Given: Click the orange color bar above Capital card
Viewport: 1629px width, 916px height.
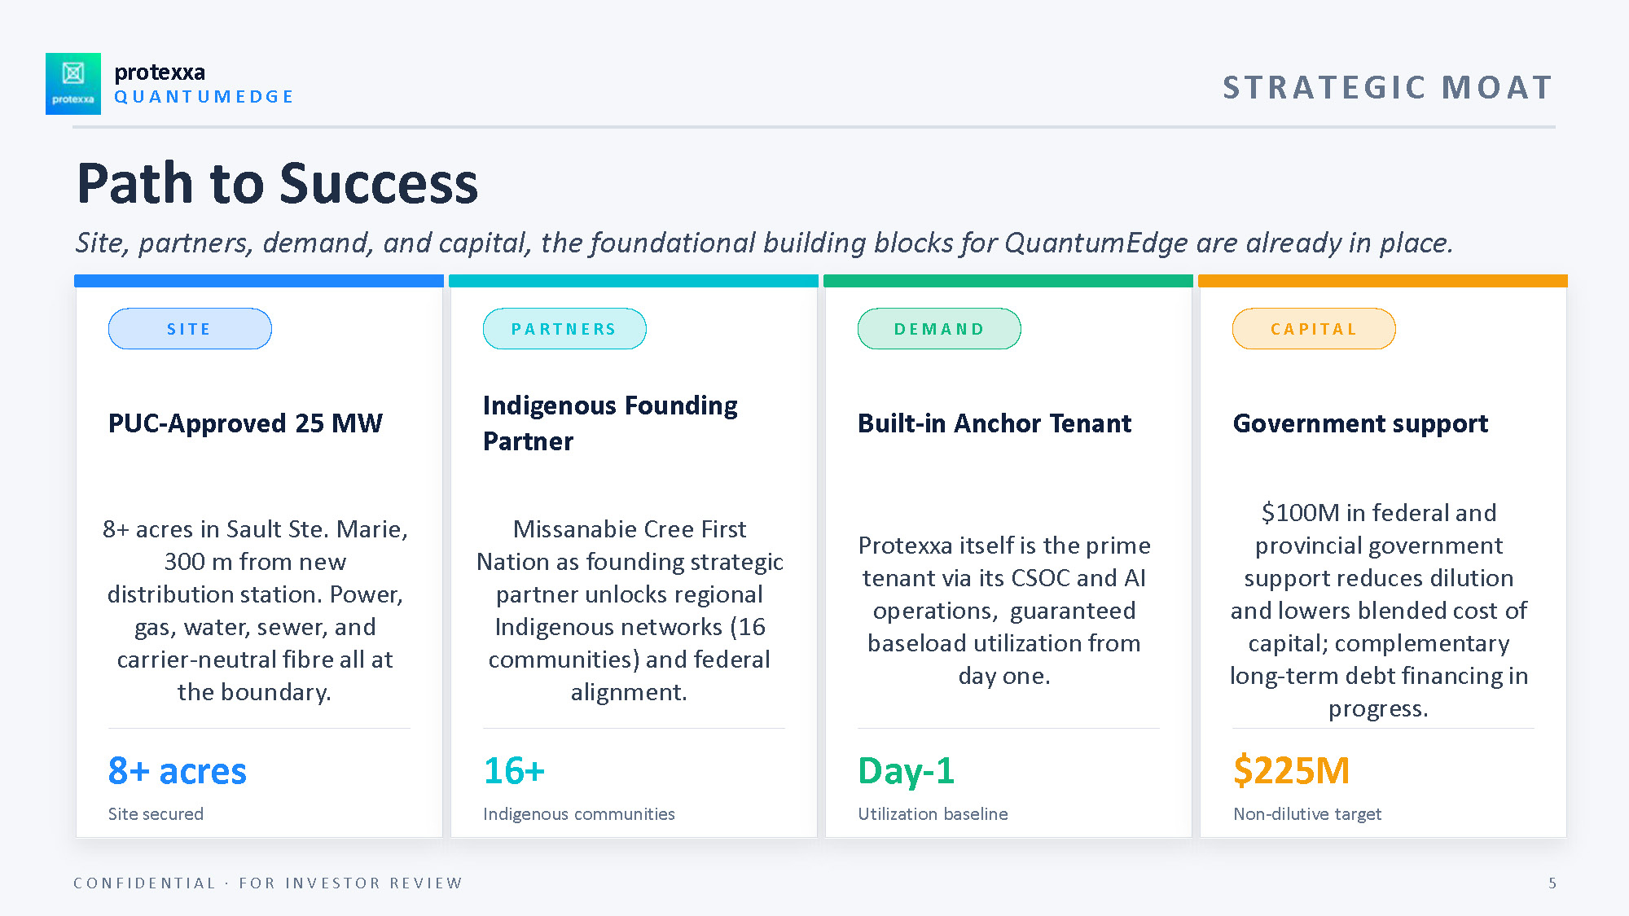Looking at the screenshot, I should point(1383,281).
